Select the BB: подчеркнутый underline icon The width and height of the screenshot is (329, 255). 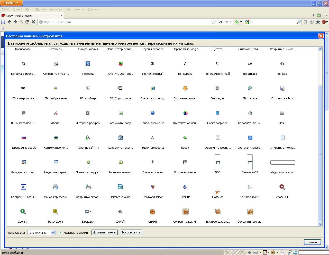coord(217,64)
